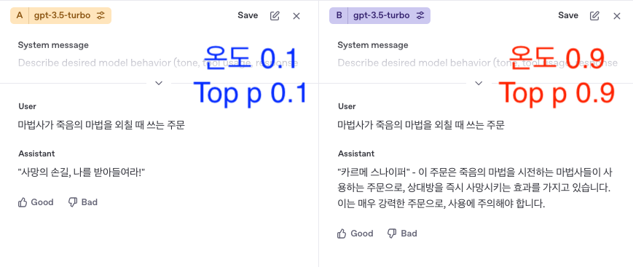Close panel B with the X icon

pos(616,16)
